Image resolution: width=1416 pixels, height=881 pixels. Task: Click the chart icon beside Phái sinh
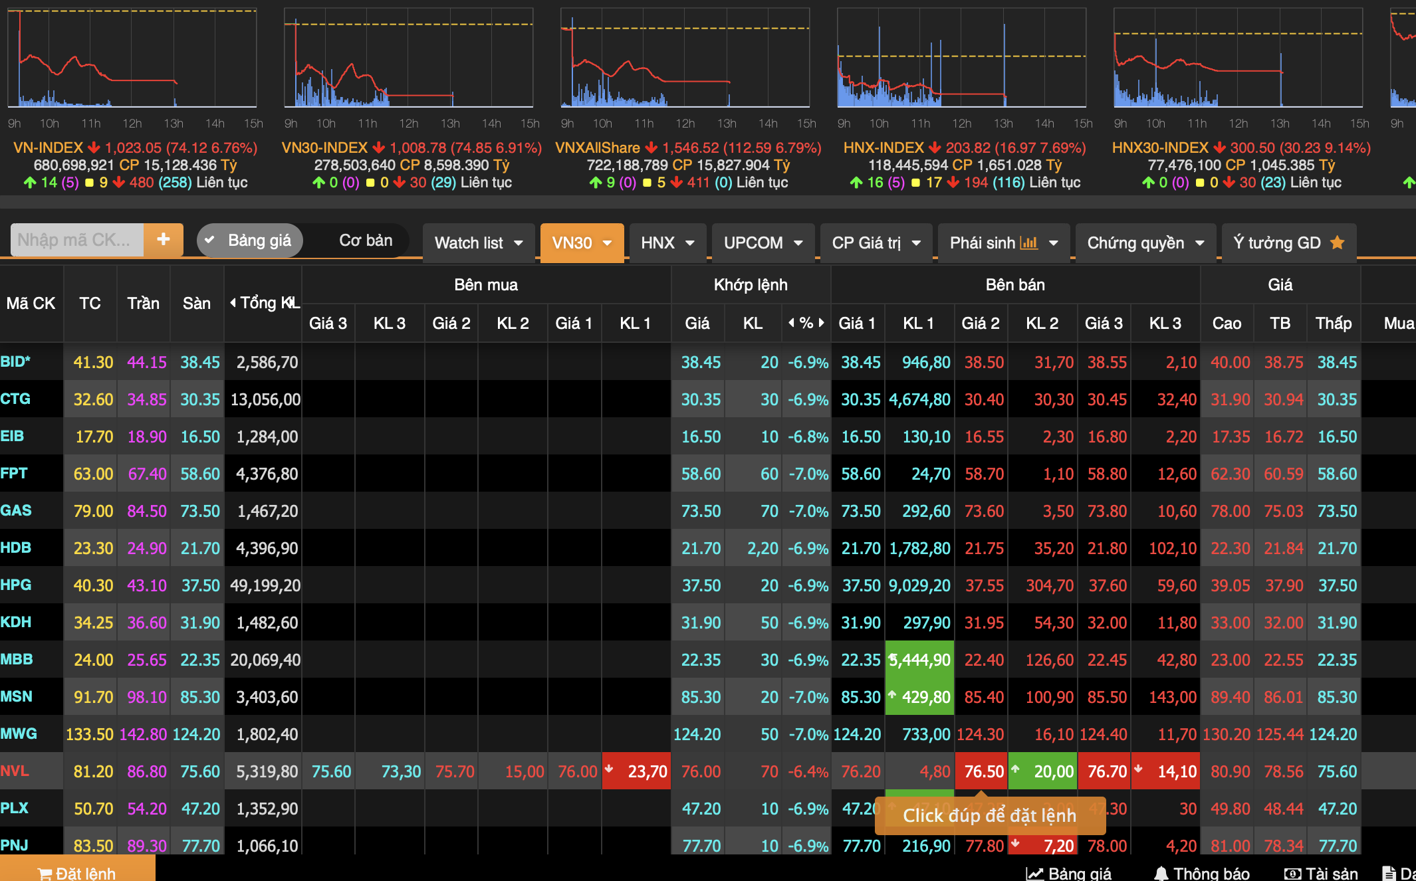coord(1028,243)
